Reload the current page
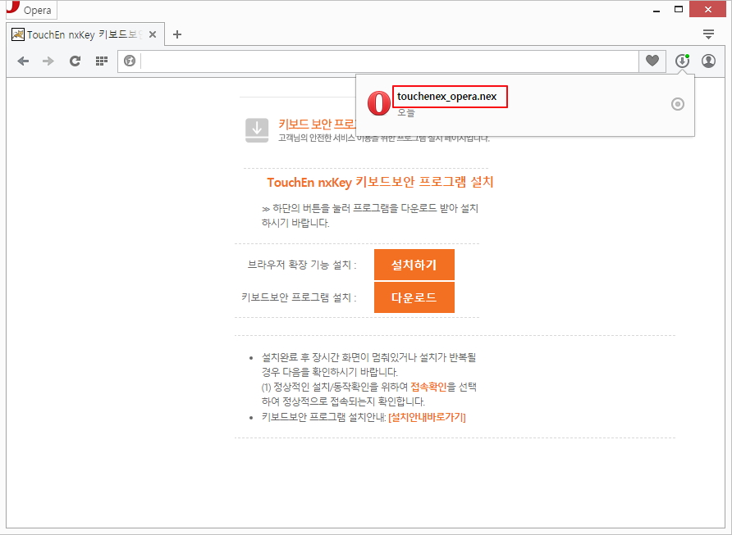This screenshot has height=535, width=732. pyautogui.click(x=75, y=61)
